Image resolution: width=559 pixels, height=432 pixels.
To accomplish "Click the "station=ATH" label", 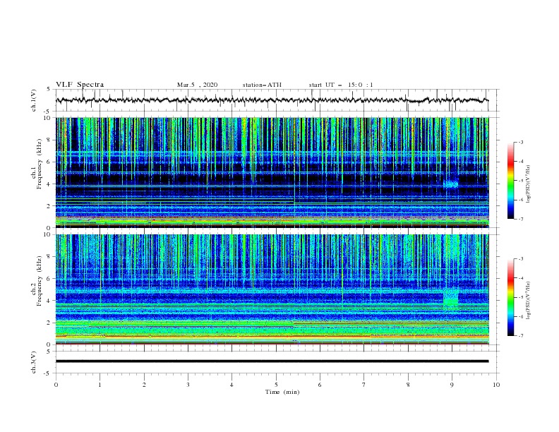I will point(262,85).
